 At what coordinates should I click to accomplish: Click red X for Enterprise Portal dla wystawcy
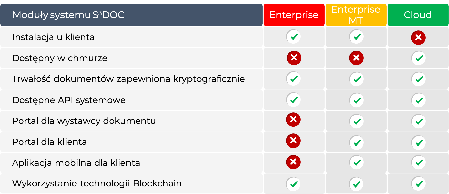click(293, 119)
